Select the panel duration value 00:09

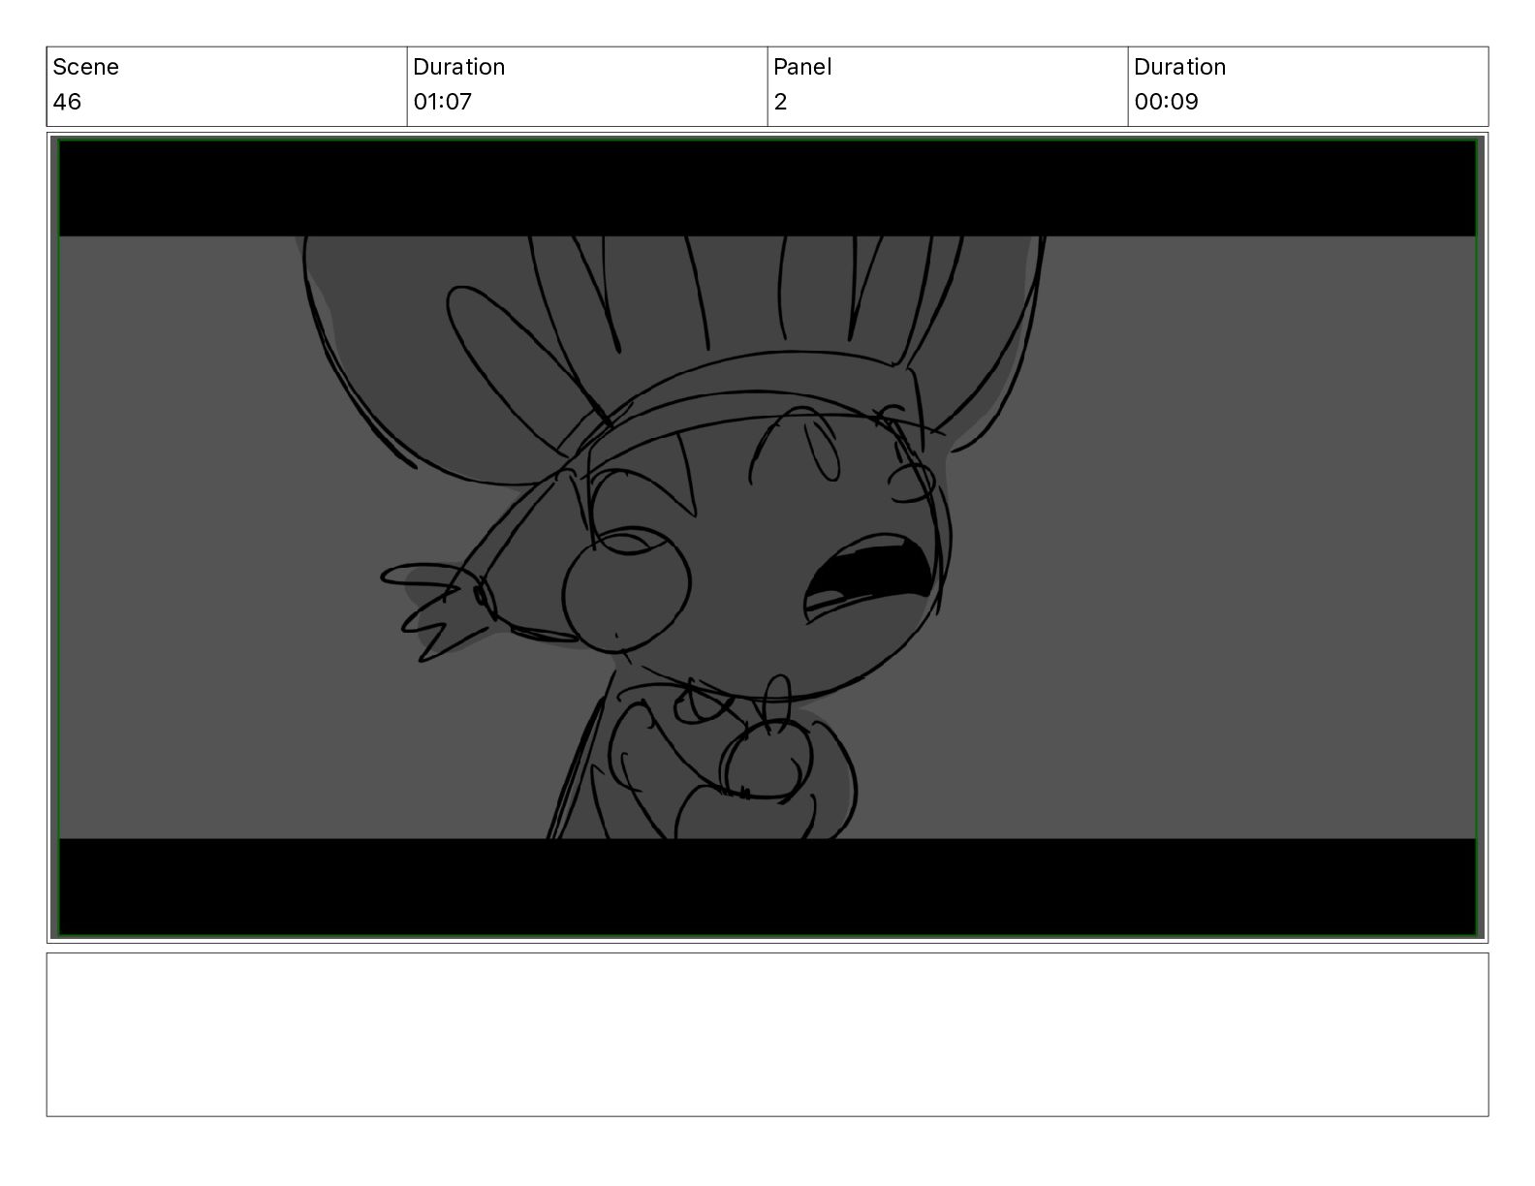pyautogui.click(x=1166, y=102)
